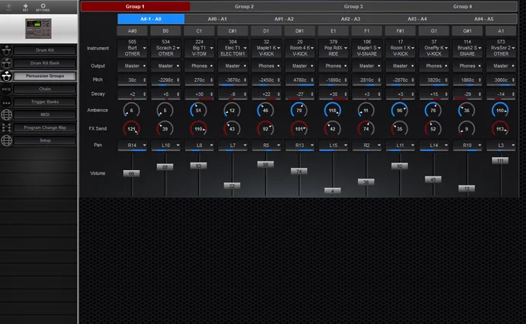Image resolution: width=526 pixels, height=324 pixels.
Task: Click the SEQ icon beside Chain
Action: [x=6, y=89]
